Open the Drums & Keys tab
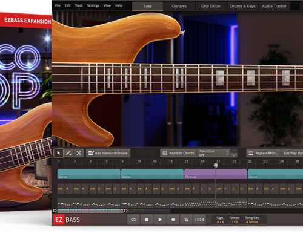The height and width of the screenshot is (242, 303). click(x=242, y=6)
